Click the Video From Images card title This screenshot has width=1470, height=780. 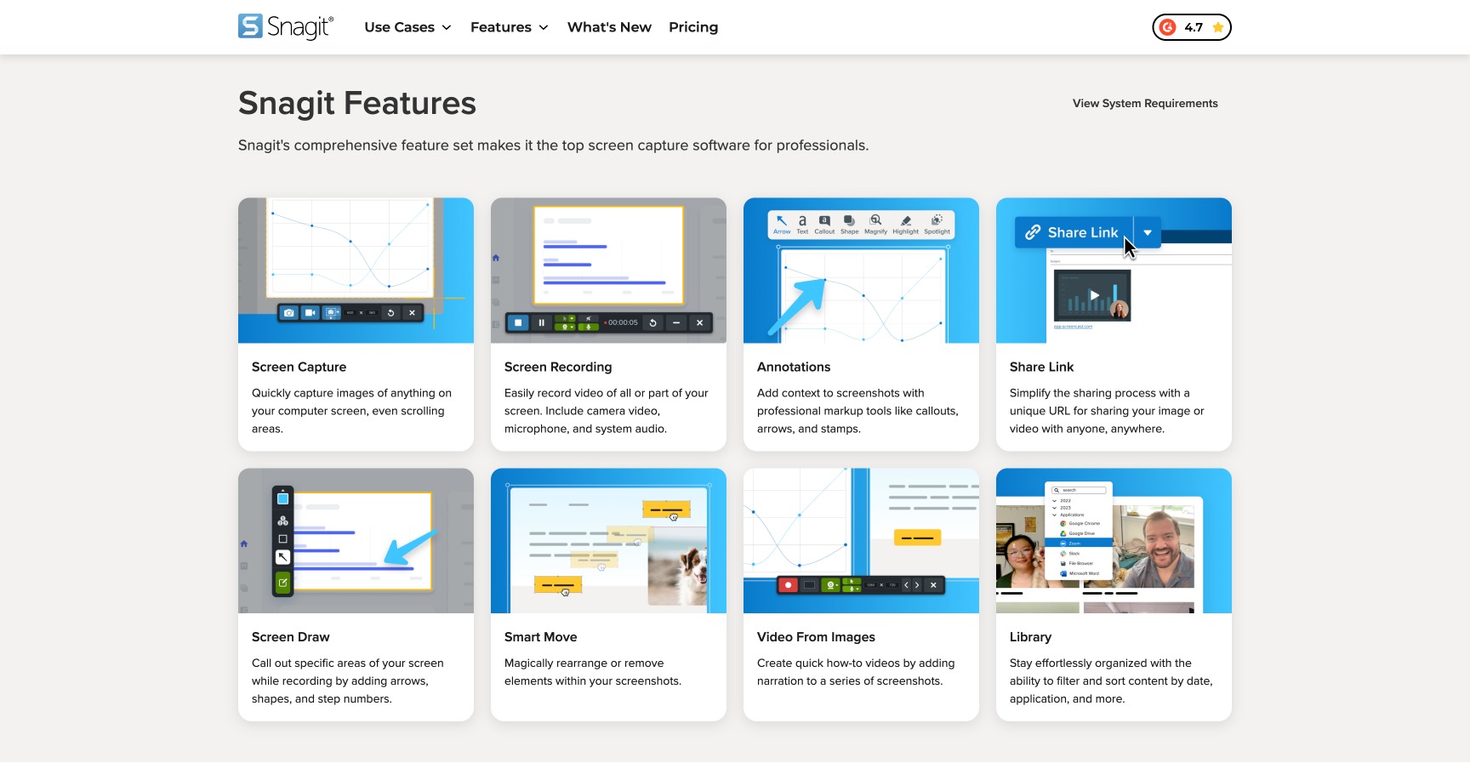(816, 637)
